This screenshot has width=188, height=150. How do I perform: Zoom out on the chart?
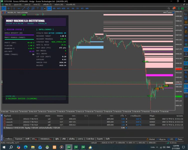coord(186,77)
